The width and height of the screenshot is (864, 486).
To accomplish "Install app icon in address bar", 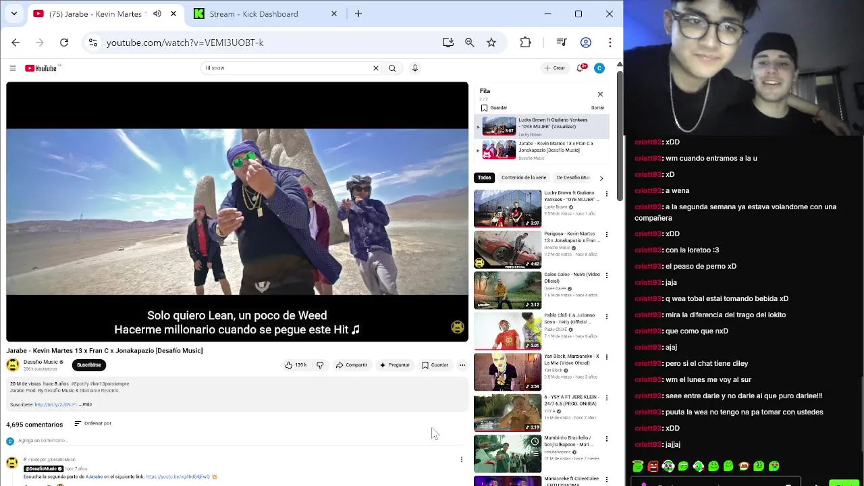I will [x=448, y=43].
